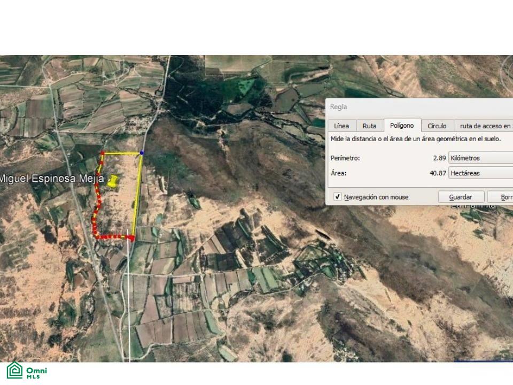Open the Kilómetros unit dropdown
The height and width of the screenshot is (385, 513).
pyautogui.click(x=481, y=158)
